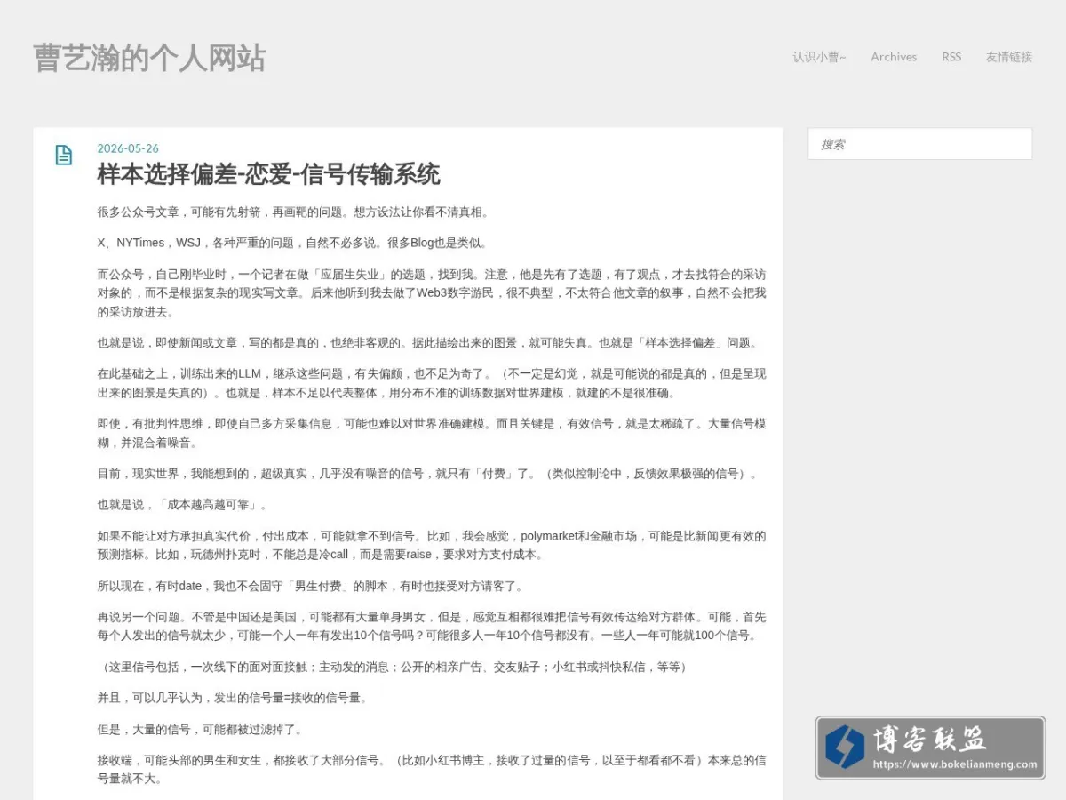Screen dimensions: 1066x800
Task: Click paragraph starting 很多公众号文章
Action: [x=293, y=212]
